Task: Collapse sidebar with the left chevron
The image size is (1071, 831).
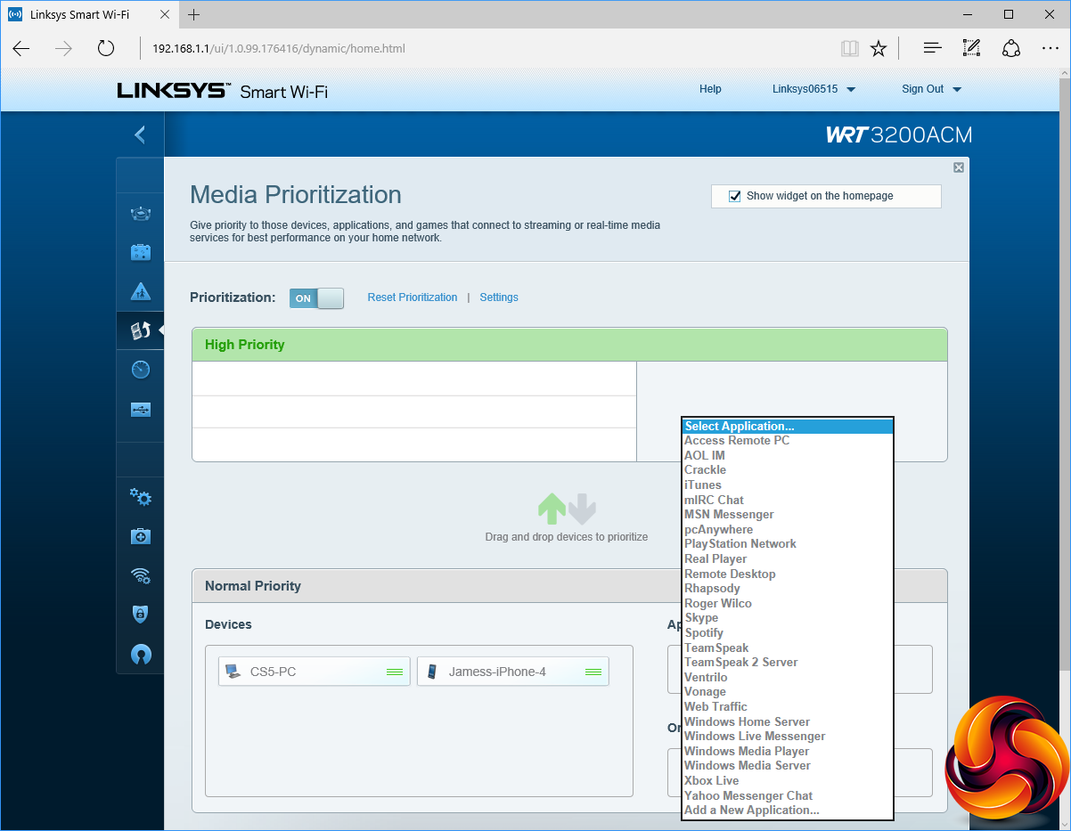Action: (140, 134)
